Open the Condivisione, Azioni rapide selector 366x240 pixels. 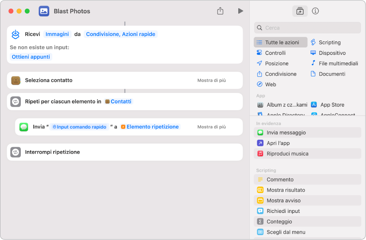(x=121, y=34)
